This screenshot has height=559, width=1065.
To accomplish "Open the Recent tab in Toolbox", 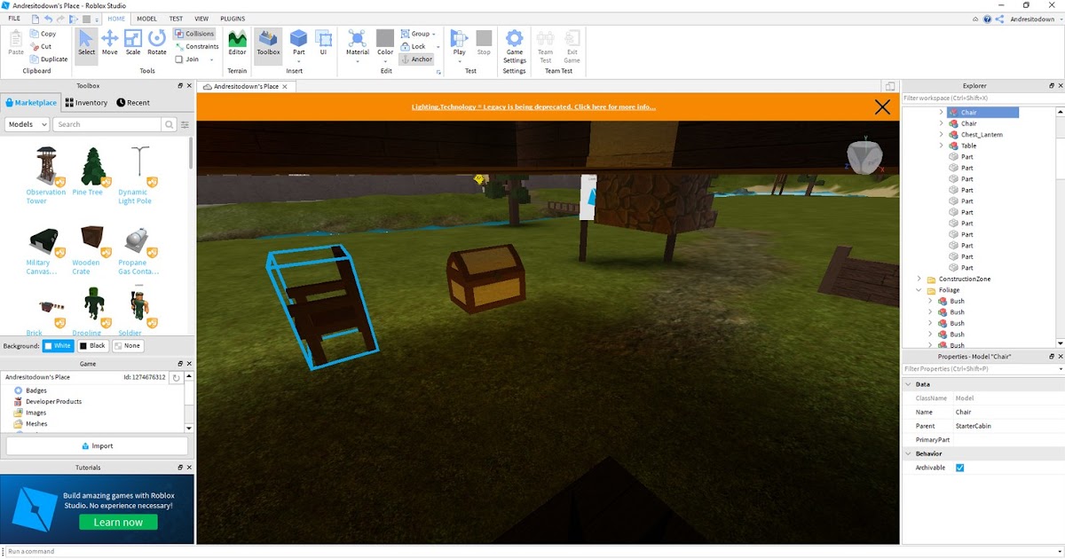I will pos(133,103).
